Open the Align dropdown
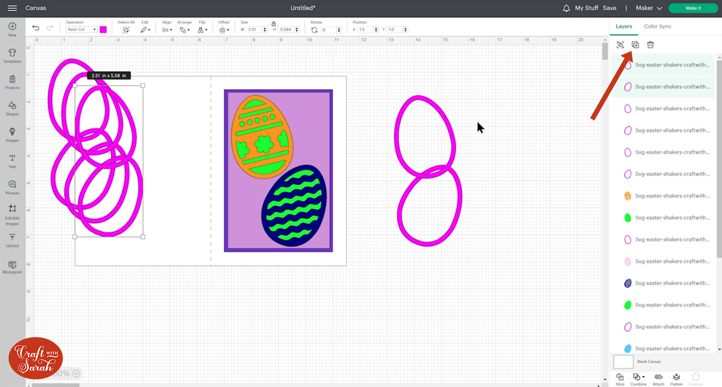 (167, 30)
